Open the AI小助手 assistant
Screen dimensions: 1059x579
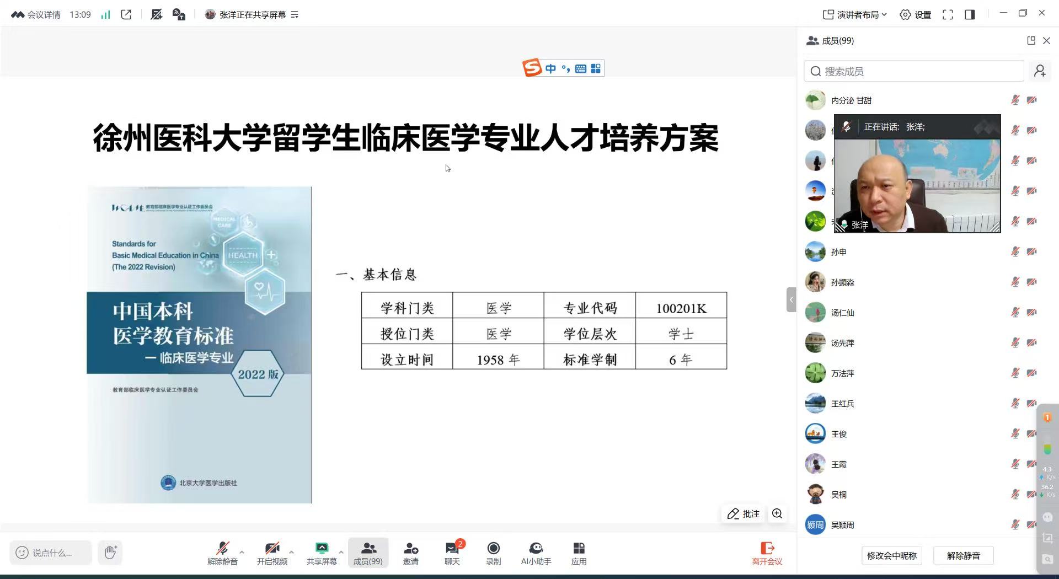point(536,553)
